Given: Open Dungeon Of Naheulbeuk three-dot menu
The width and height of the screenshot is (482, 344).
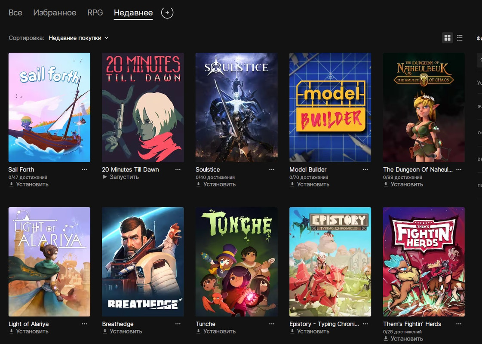Looking at the screenshot, I should click(x=459, y=169).
